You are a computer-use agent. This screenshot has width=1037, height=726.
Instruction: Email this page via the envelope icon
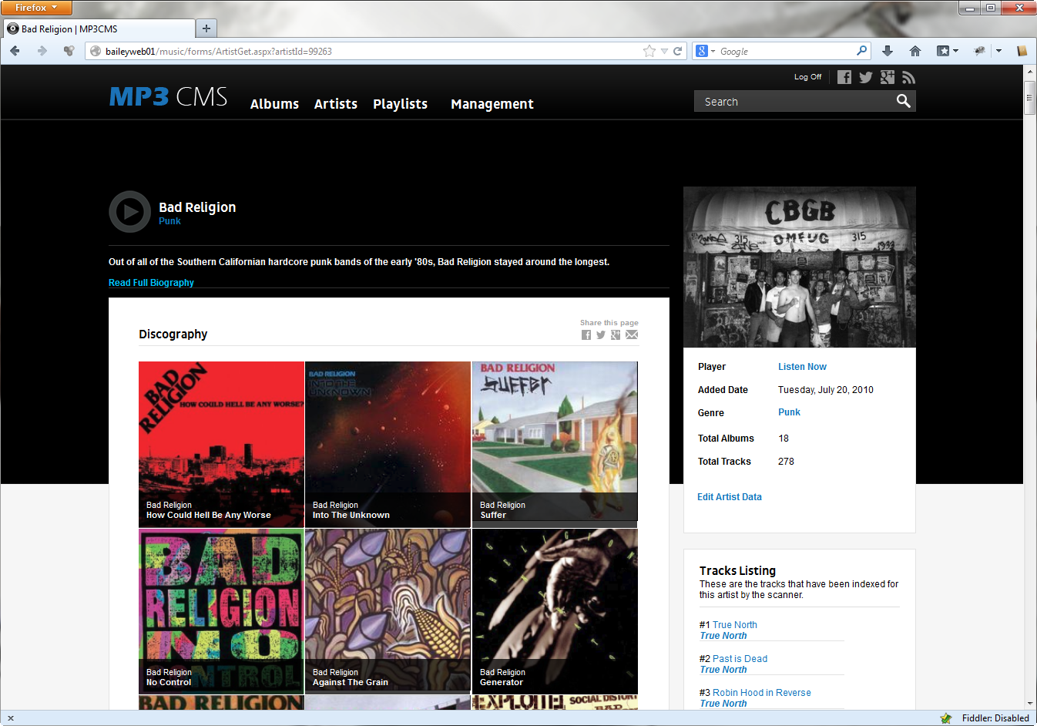coord(632,334)
